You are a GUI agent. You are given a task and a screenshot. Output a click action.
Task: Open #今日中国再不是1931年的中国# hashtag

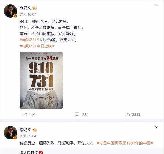pos(125,143)
